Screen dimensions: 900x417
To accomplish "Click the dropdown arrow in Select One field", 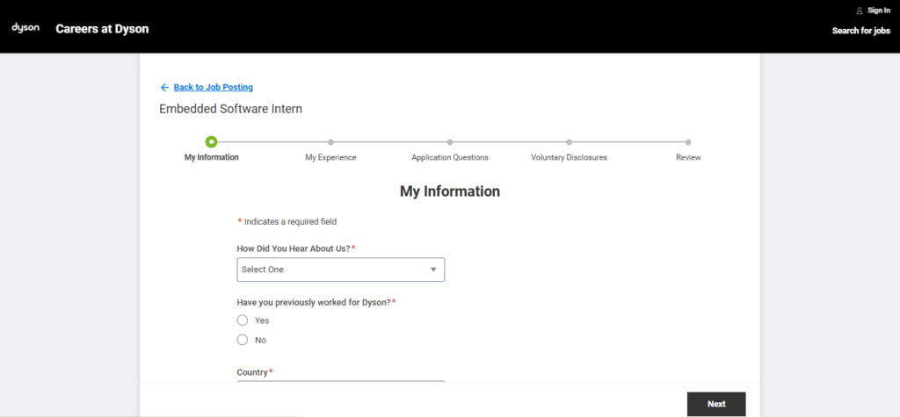I will (x=433, y=270).
